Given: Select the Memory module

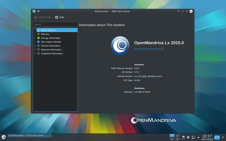Looking at the screenshot, I should point(45,34).
